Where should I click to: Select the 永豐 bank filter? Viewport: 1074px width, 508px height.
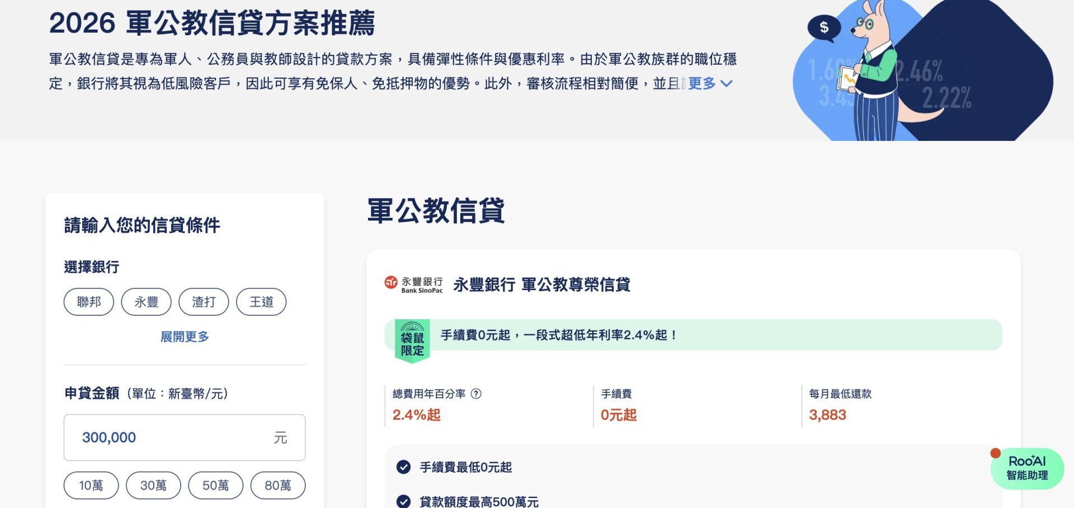pos(146,302)
